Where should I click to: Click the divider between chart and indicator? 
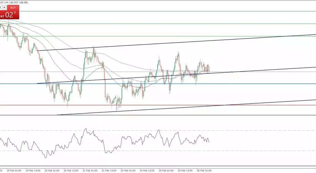(173, 115)
